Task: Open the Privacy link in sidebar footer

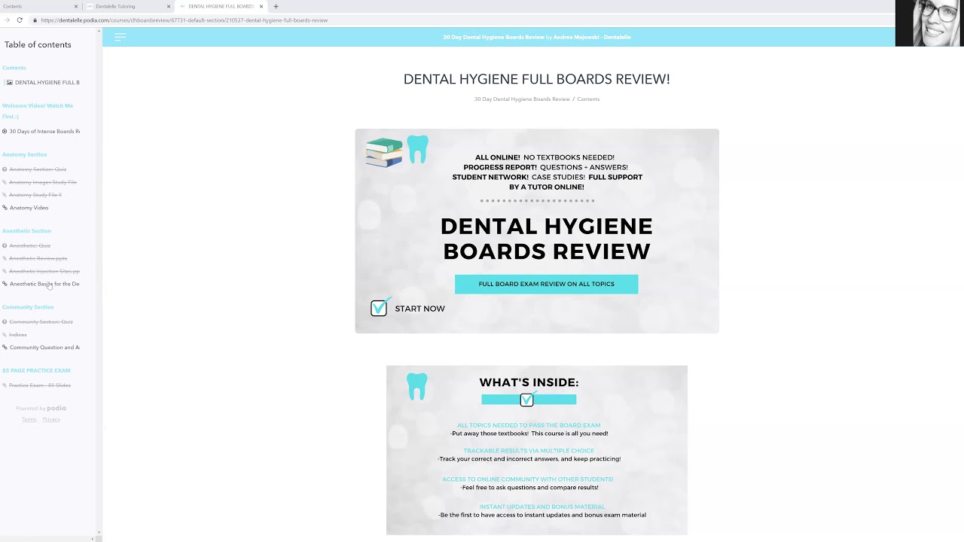Action: (x=51, y=419)
